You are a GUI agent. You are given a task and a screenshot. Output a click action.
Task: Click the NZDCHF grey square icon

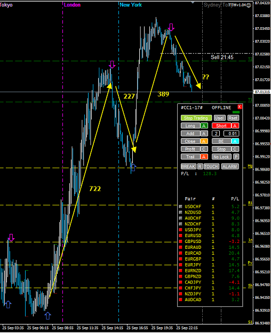click(x=181, y=224)
